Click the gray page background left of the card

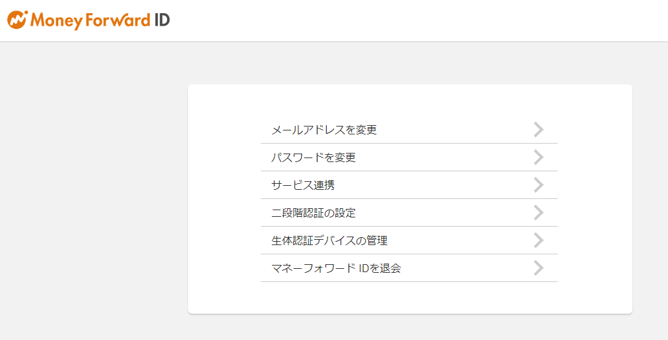click(94, 192)
